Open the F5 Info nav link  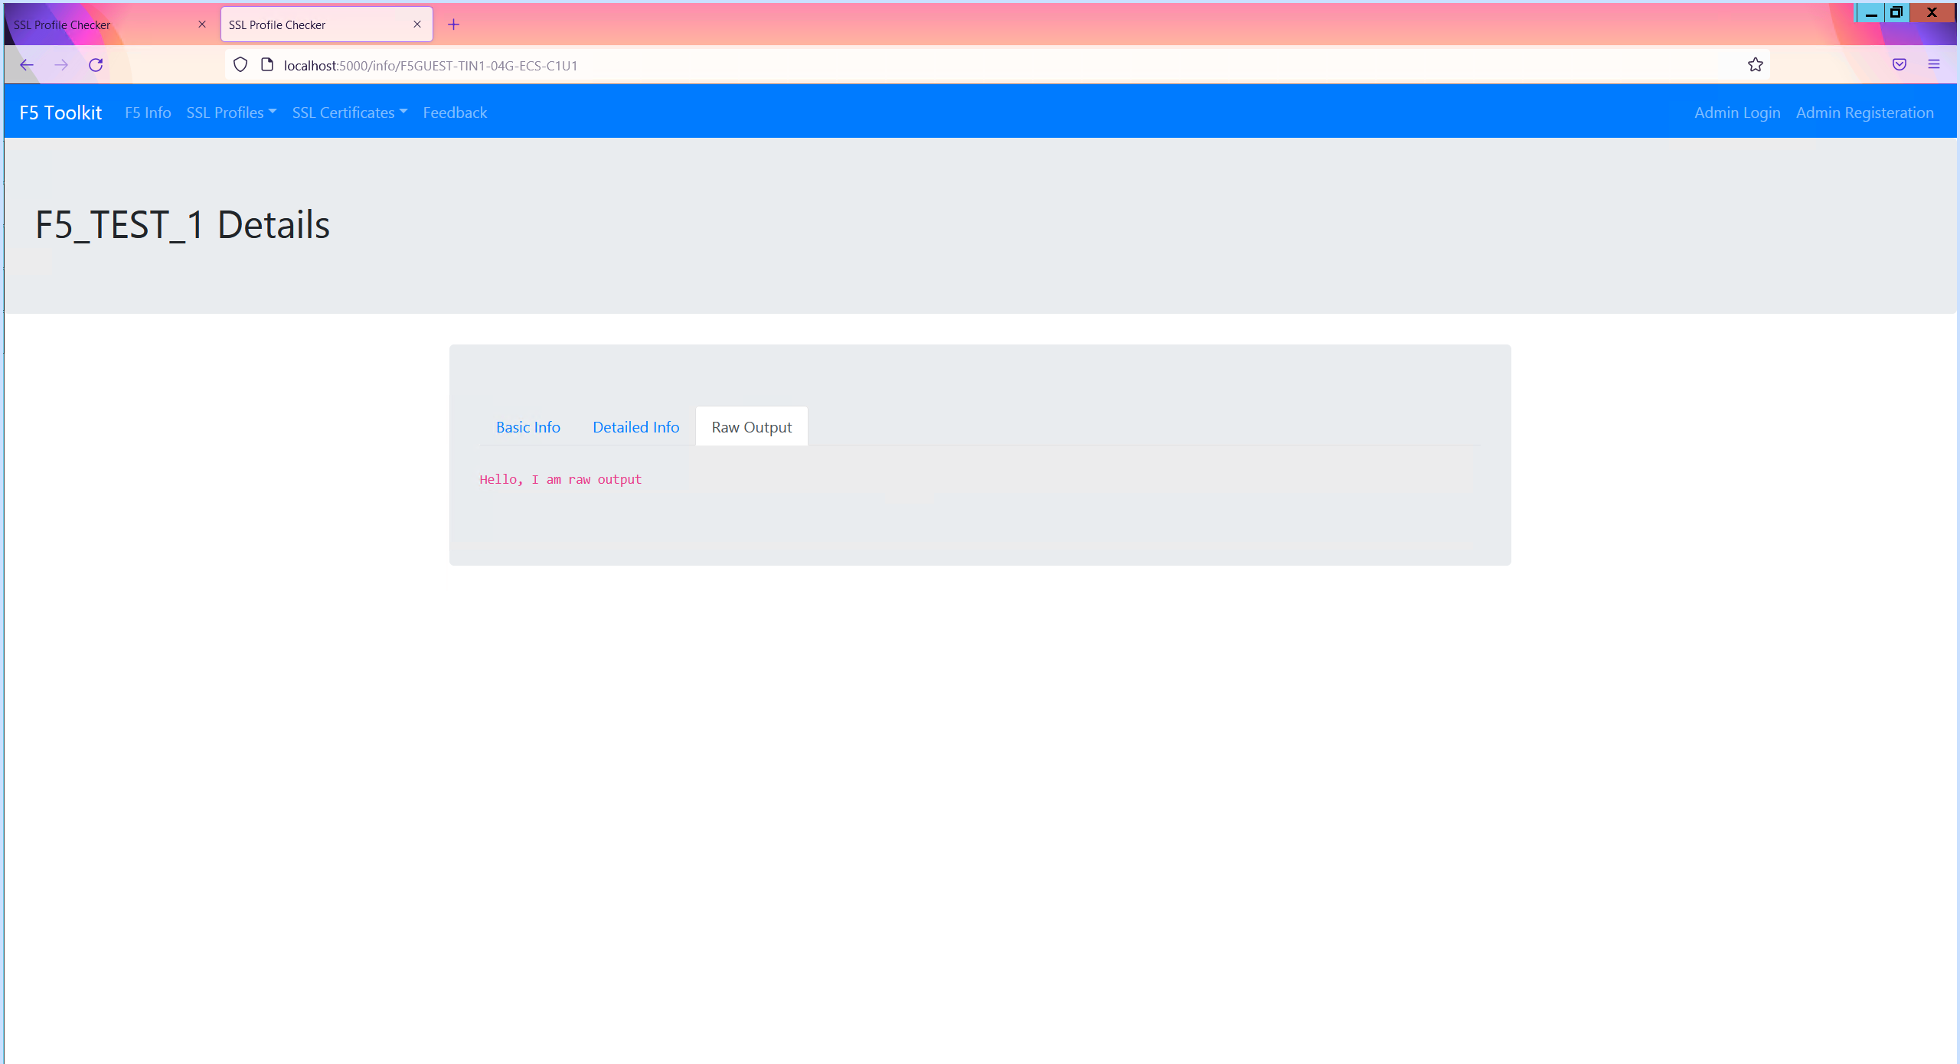coord(148,113)
